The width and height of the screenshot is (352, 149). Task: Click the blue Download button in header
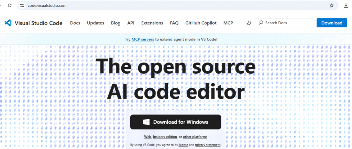point(332,23)
